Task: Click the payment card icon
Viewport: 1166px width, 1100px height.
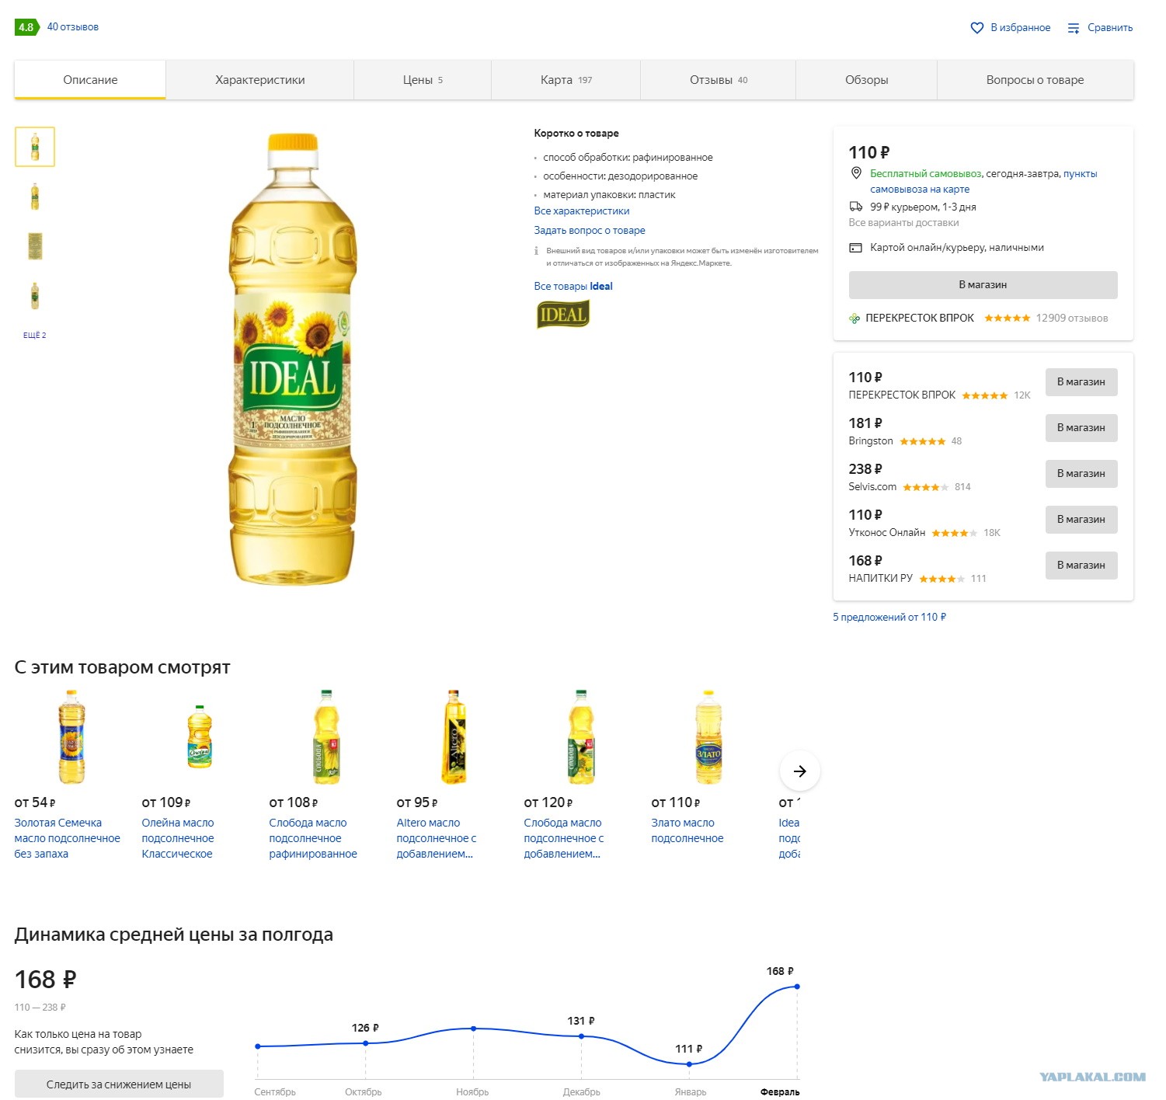Action: point(856,248)
